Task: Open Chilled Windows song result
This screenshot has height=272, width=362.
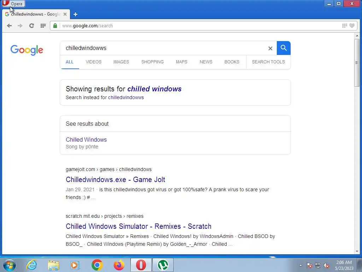Action: 86,140
